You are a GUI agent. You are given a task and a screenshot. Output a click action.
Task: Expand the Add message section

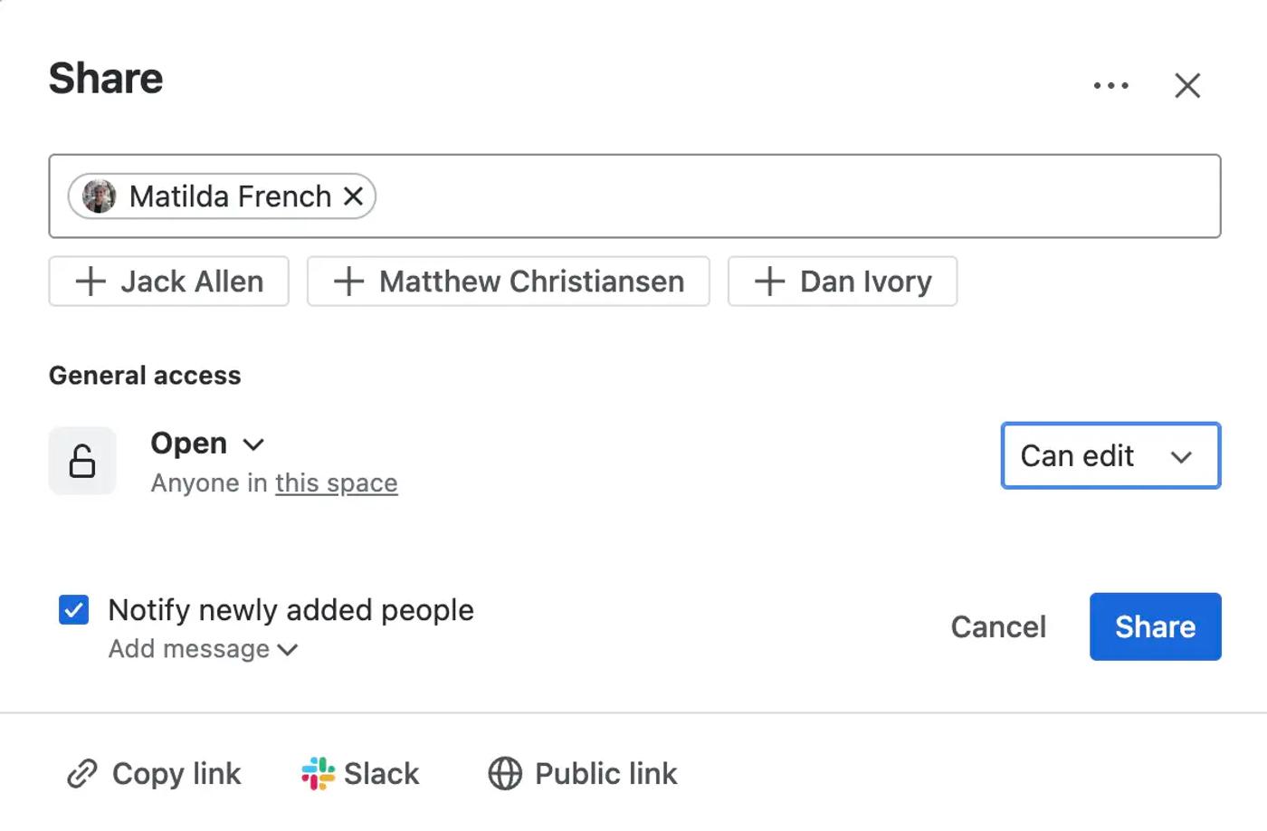(x=203, y=649)
